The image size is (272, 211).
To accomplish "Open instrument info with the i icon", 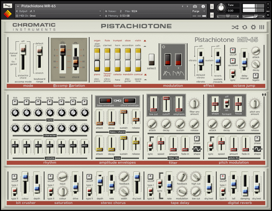I will [x=204, y=6].
